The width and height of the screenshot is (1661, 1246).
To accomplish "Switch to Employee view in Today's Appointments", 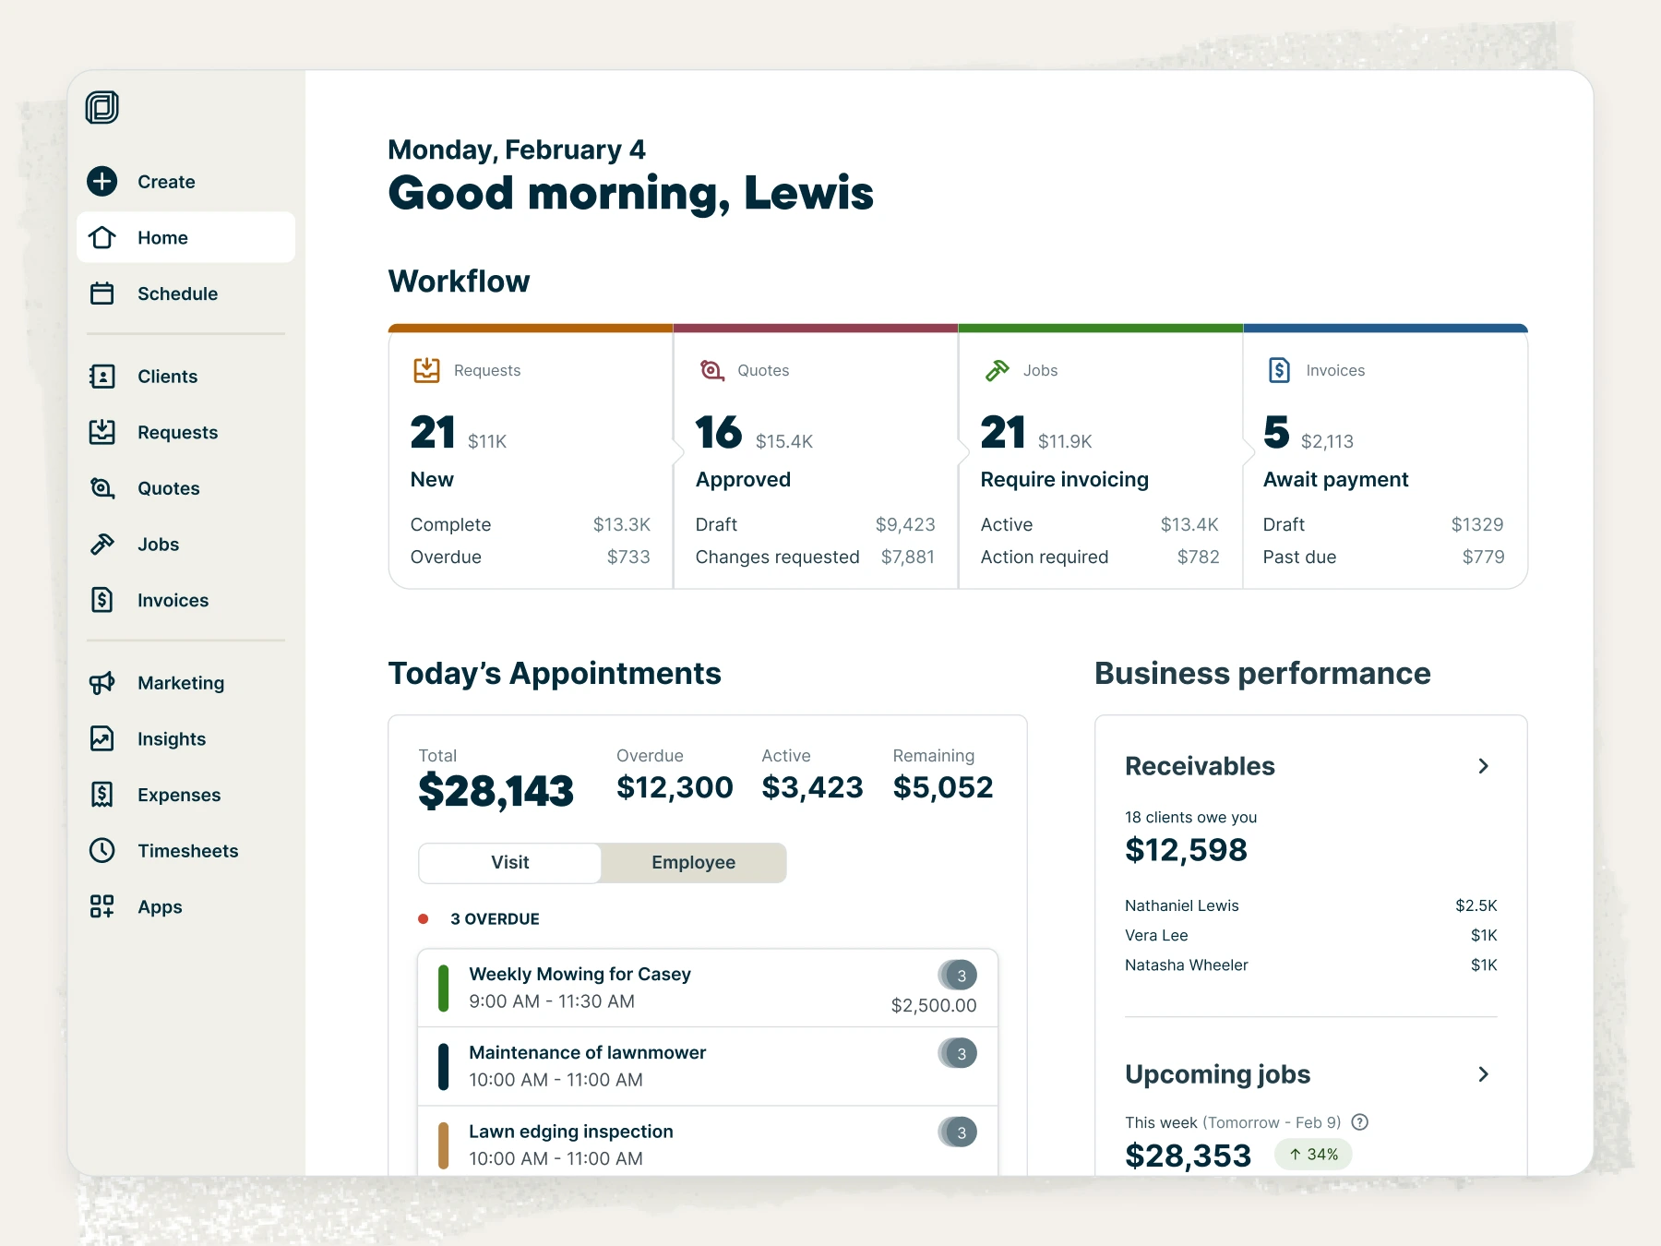I will pos(693,862).
